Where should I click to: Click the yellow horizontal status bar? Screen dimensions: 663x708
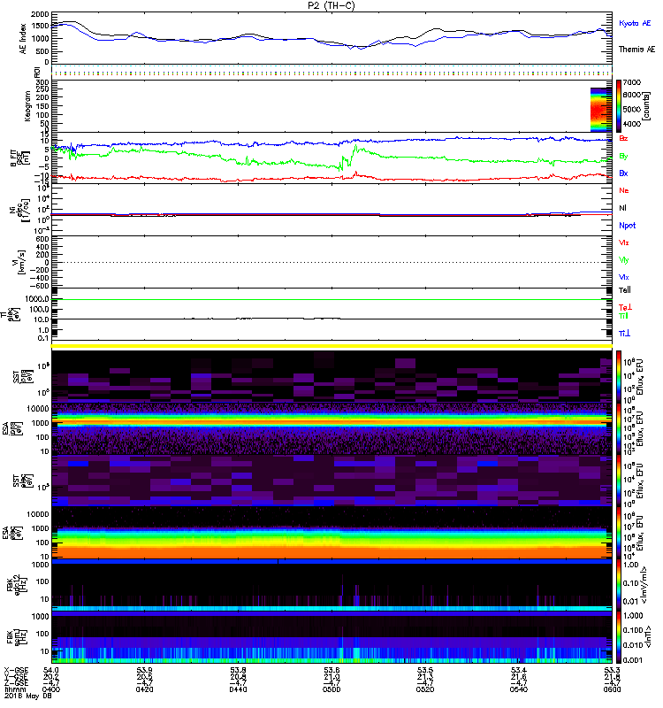click(332, 345)
